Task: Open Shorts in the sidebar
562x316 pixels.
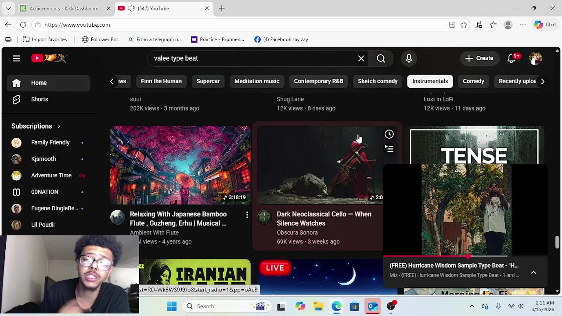Action: coord(48,99)
